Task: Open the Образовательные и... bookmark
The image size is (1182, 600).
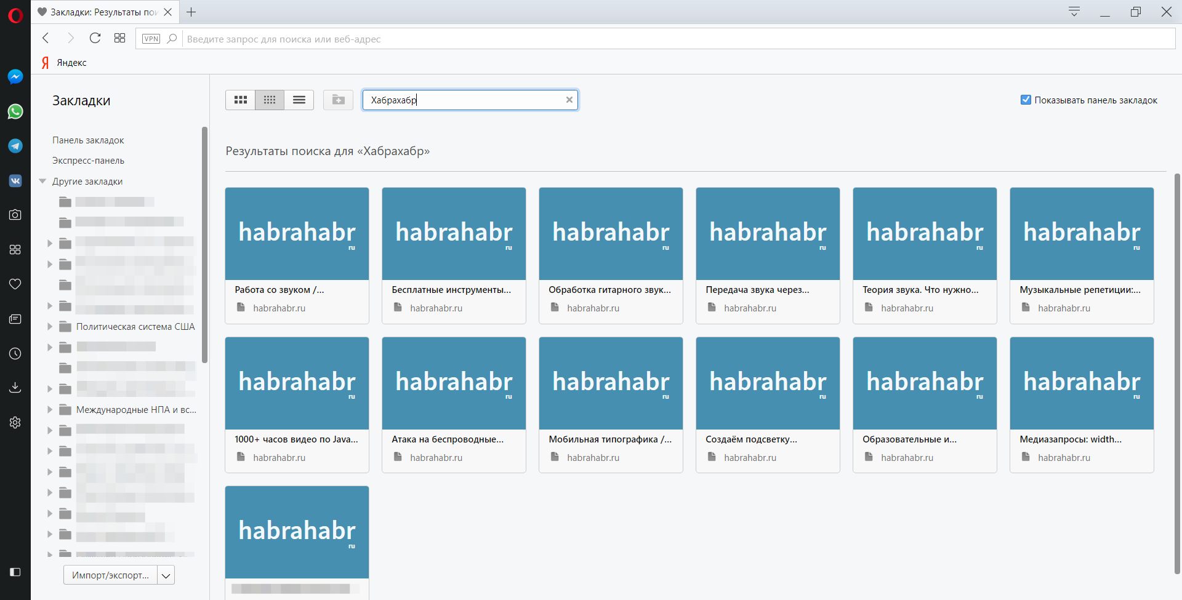Action: (925, 405)
